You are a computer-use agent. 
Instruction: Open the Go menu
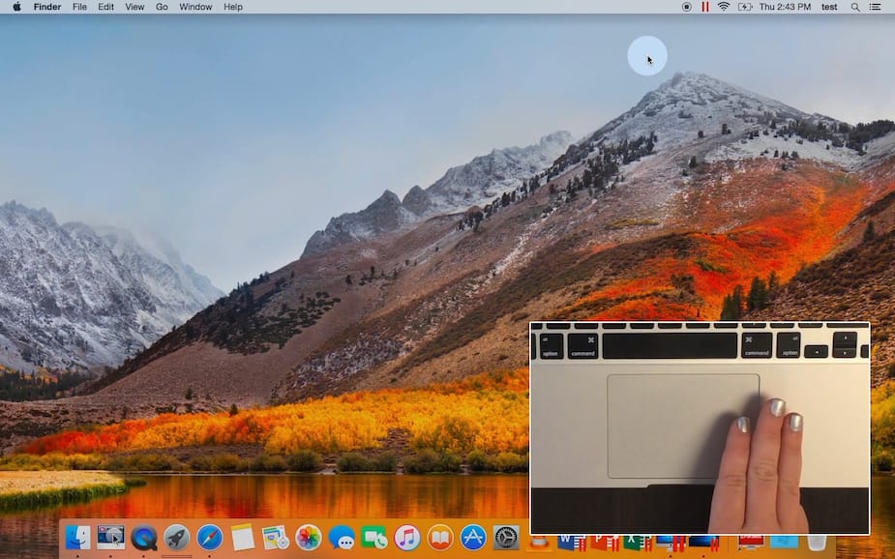pyautogui.click(x=161, y=7)
